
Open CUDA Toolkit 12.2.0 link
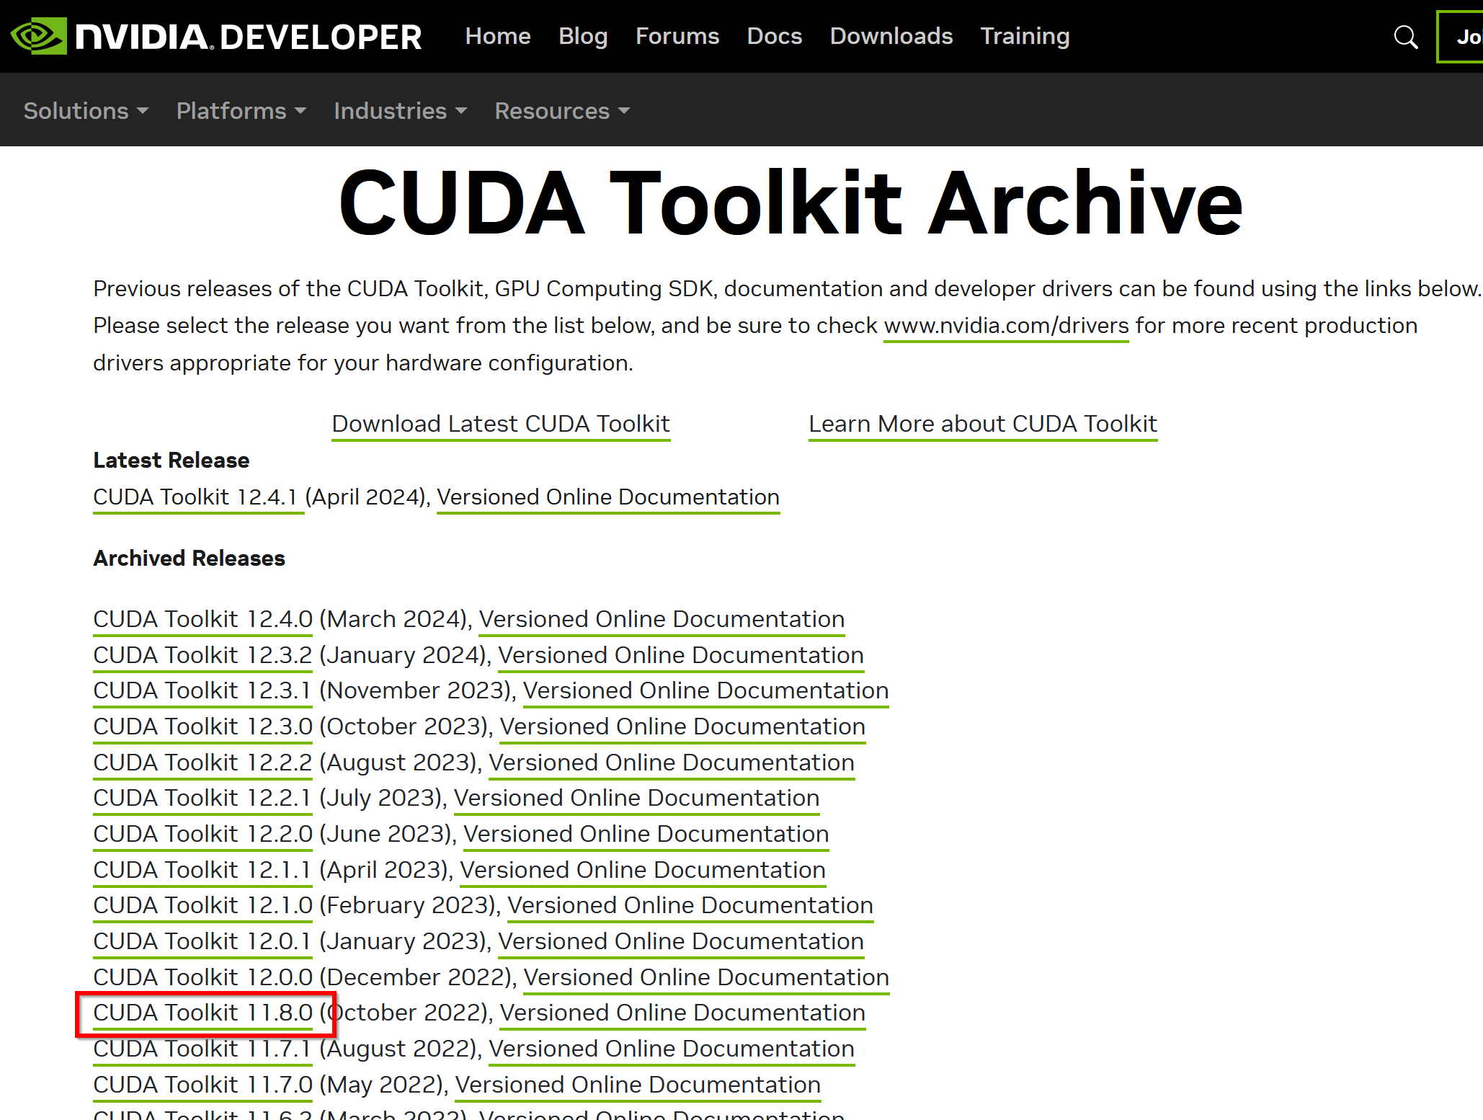(x=202, y=834)
